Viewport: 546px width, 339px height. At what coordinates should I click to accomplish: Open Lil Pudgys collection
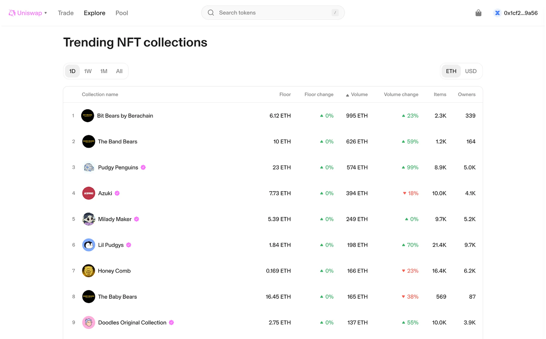coord(111,245)
